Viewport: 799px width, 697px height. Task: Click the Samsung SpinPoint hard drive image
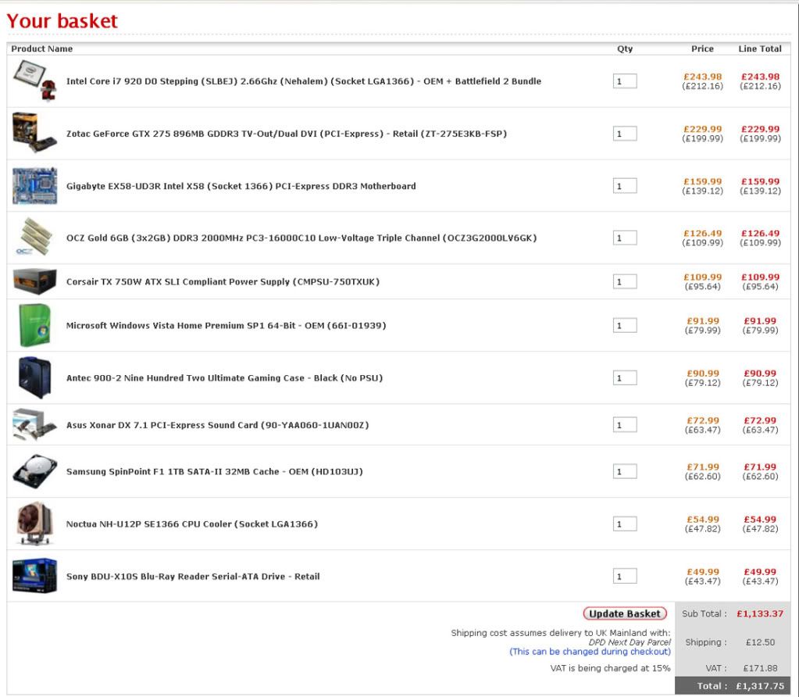point(35,471)
